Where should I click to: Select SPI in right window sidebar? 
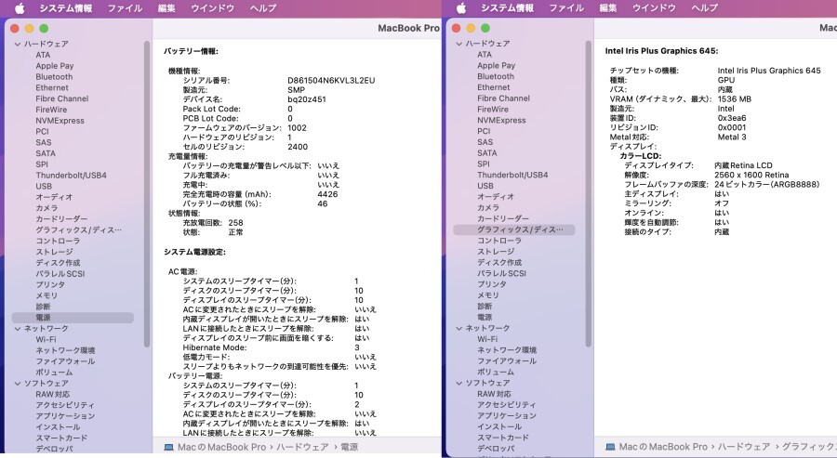pyautogui.click(x=483, y=164)
